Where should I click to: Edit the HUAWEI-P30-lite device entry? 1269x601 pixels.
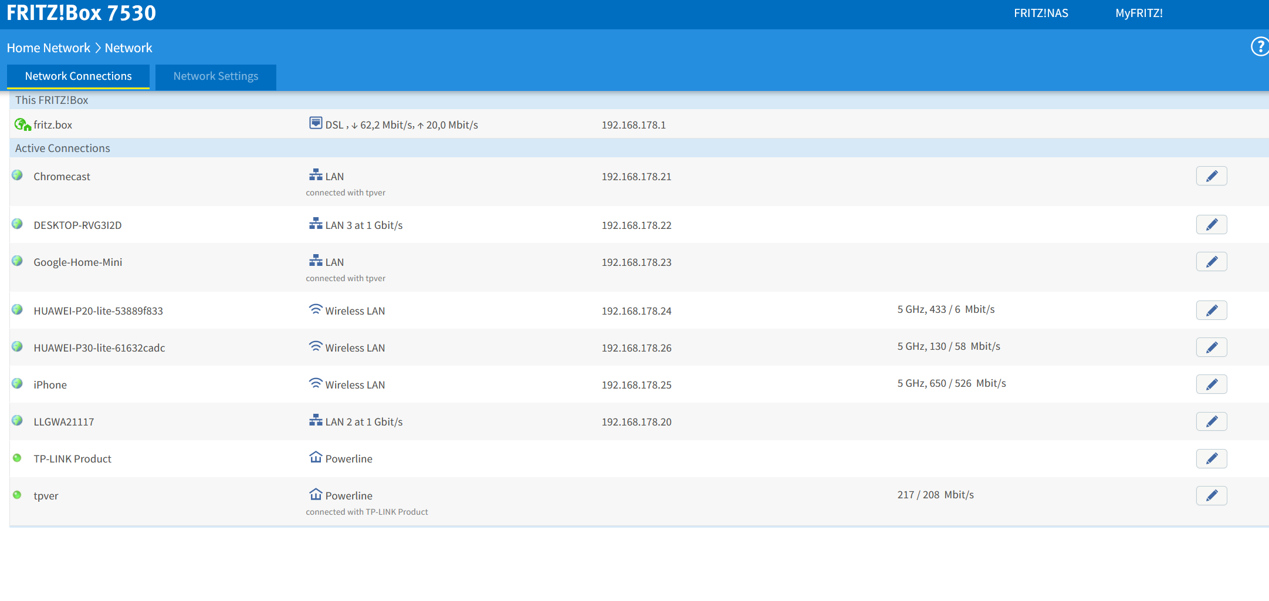[x=1212, y=347]
